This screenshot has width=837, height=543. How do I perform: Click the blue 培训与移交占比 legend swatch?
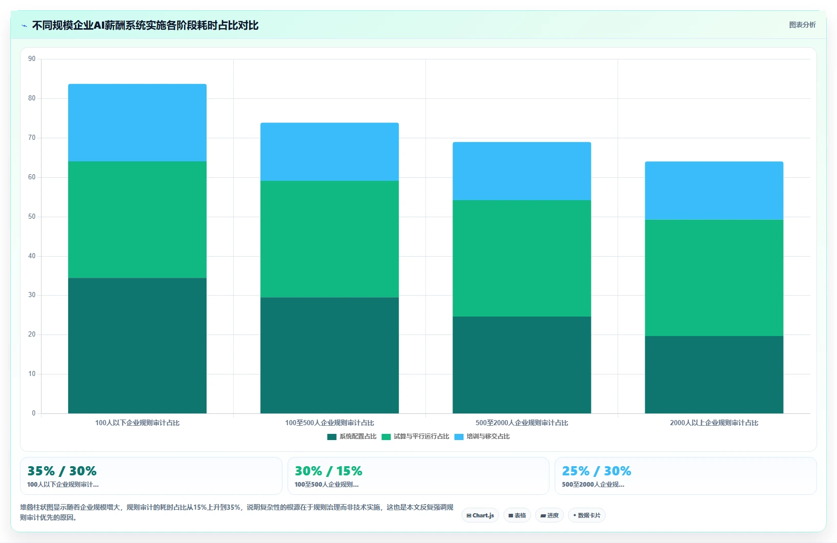tap(459, 437)
